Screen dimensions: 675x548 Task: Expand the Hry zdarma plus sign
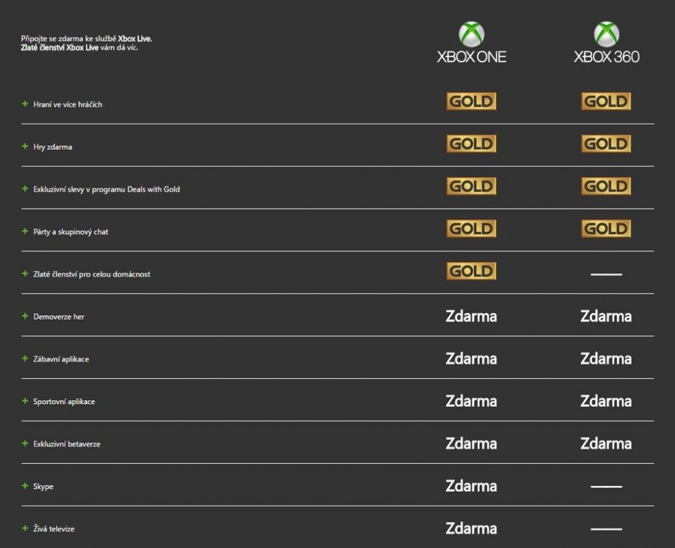25,147
